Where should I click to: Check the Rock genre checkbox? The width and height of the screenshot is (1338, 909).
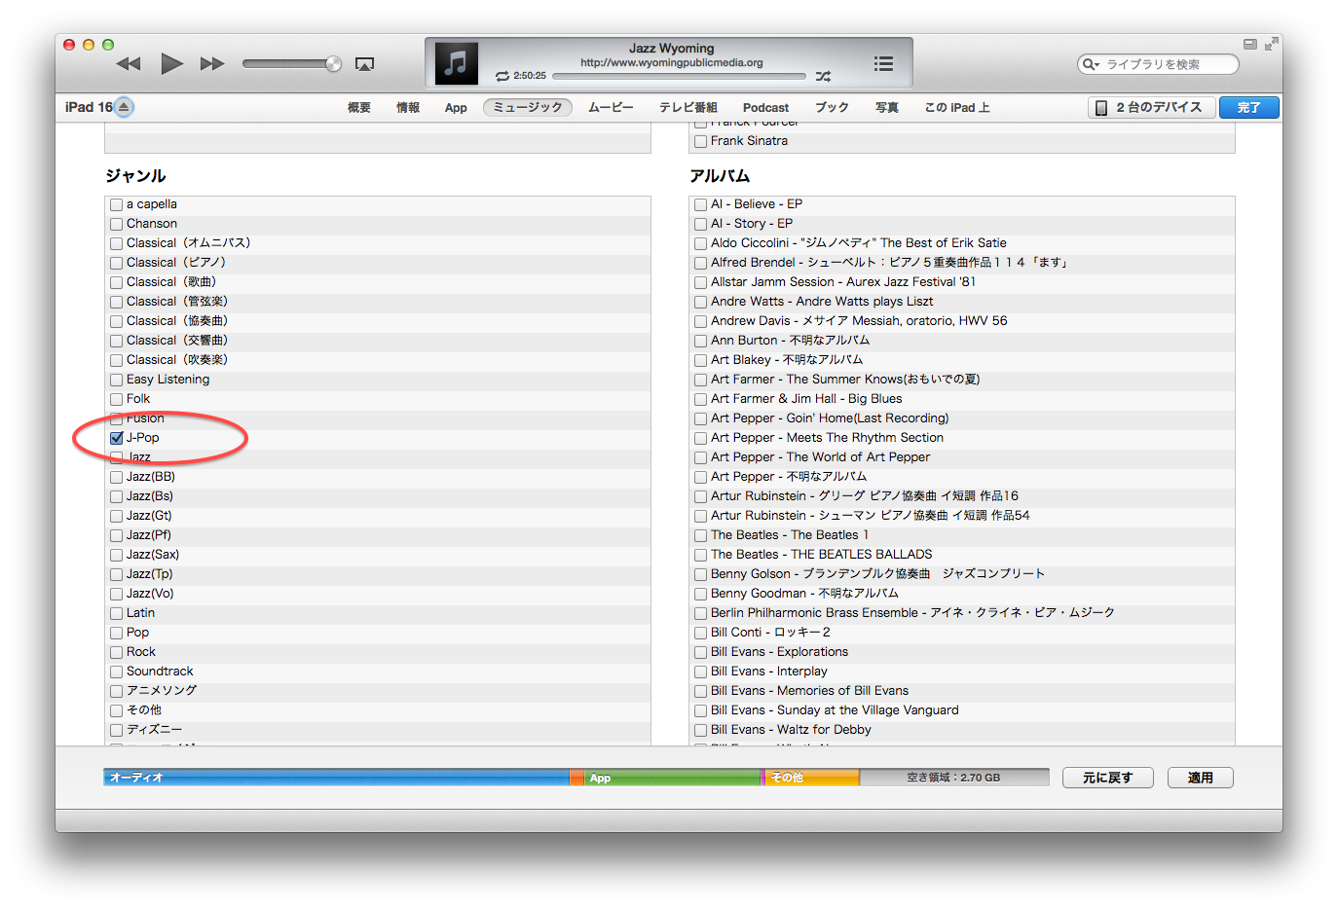point(117,652)
